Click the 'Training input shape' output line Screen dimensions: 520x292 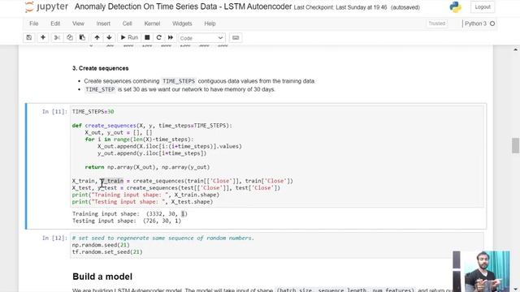tap(130, 214)
